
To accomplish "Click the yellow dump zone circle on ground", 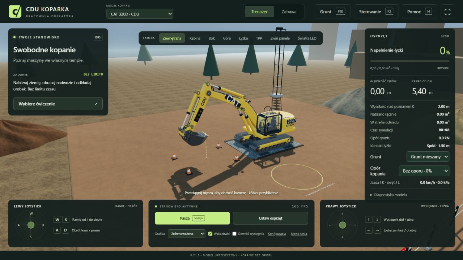I will click(x=297, y=177).
